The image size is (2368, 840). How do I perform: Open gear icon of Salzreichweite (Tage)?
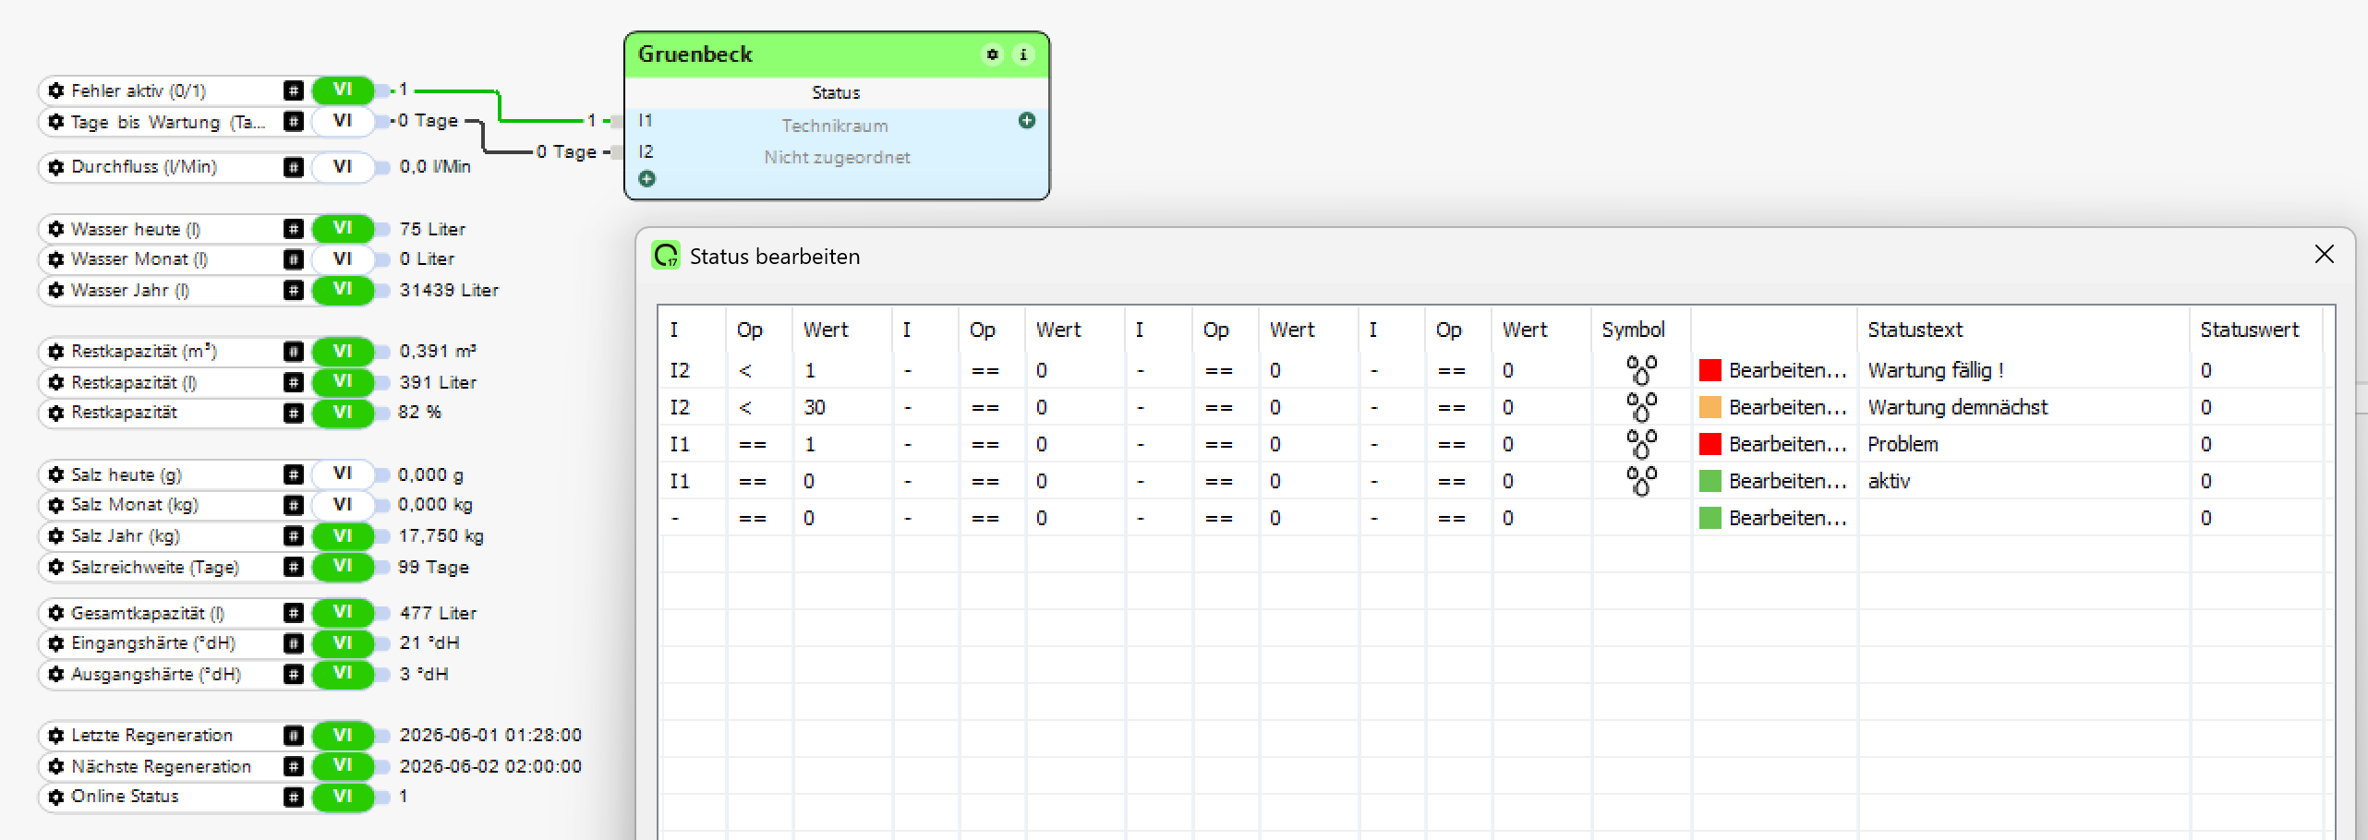[x=56, y=567]
